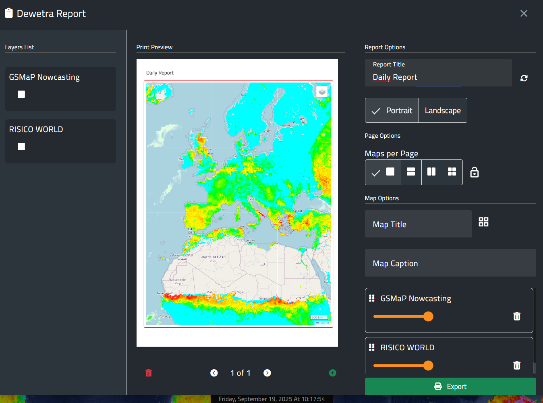Go to next page in preview
The width and height of the screenshot is (543, 403).
point(267,373)
